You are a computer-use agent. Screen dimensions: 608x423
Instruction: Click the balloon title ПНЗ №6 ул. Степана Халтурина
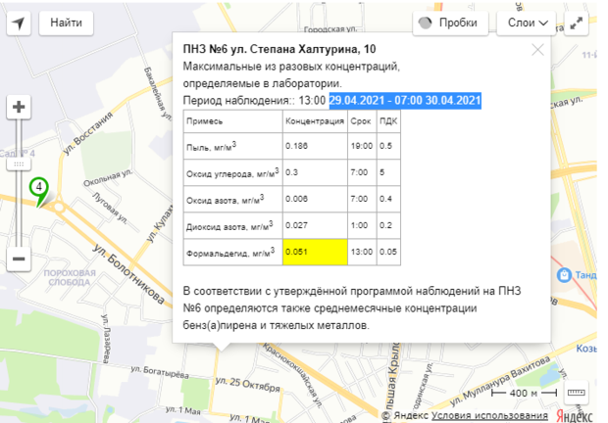tap(279, 49)
